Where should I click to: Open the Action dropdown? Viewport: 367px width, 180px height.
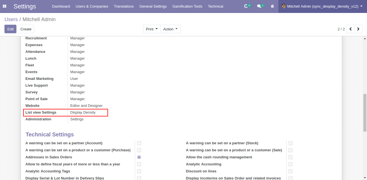[170, 29]
